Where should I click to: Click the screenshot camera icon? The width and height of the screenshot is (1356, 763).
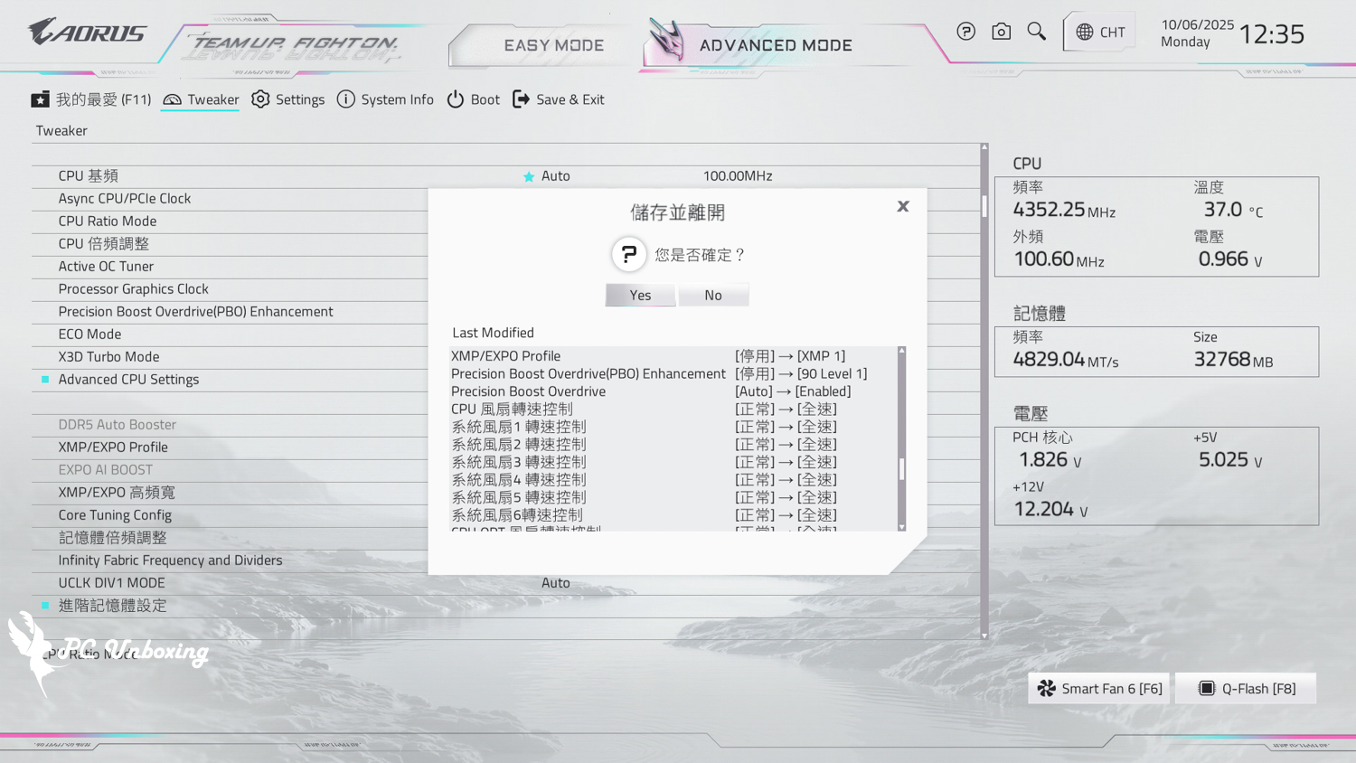pyautogui.click(x=1001, y=32)
